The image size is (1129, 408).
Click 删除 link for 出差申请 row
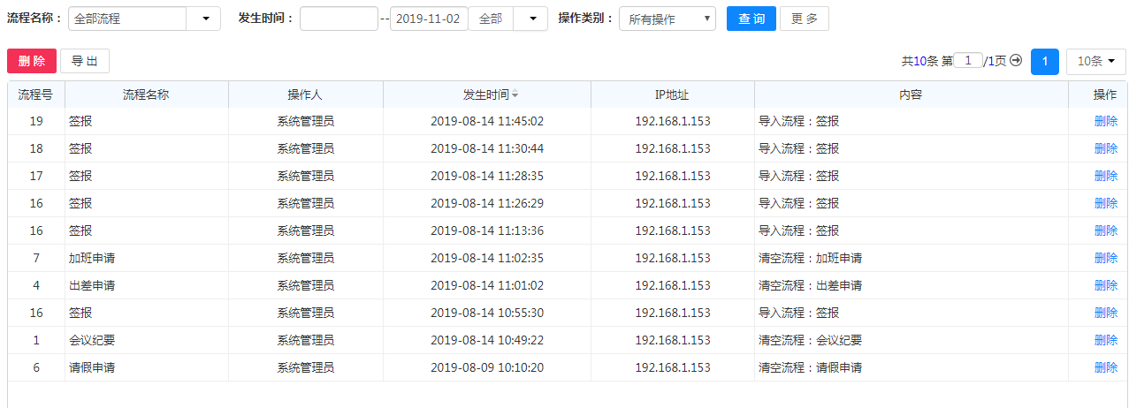click(1105, 285)
